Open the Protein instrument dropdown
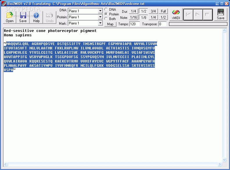The width and height of the screenshot is (230, 170). 100,17
